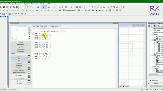
Task: Click the object preview thumbnail with rectangles
Action: click(x=19, y=33)
